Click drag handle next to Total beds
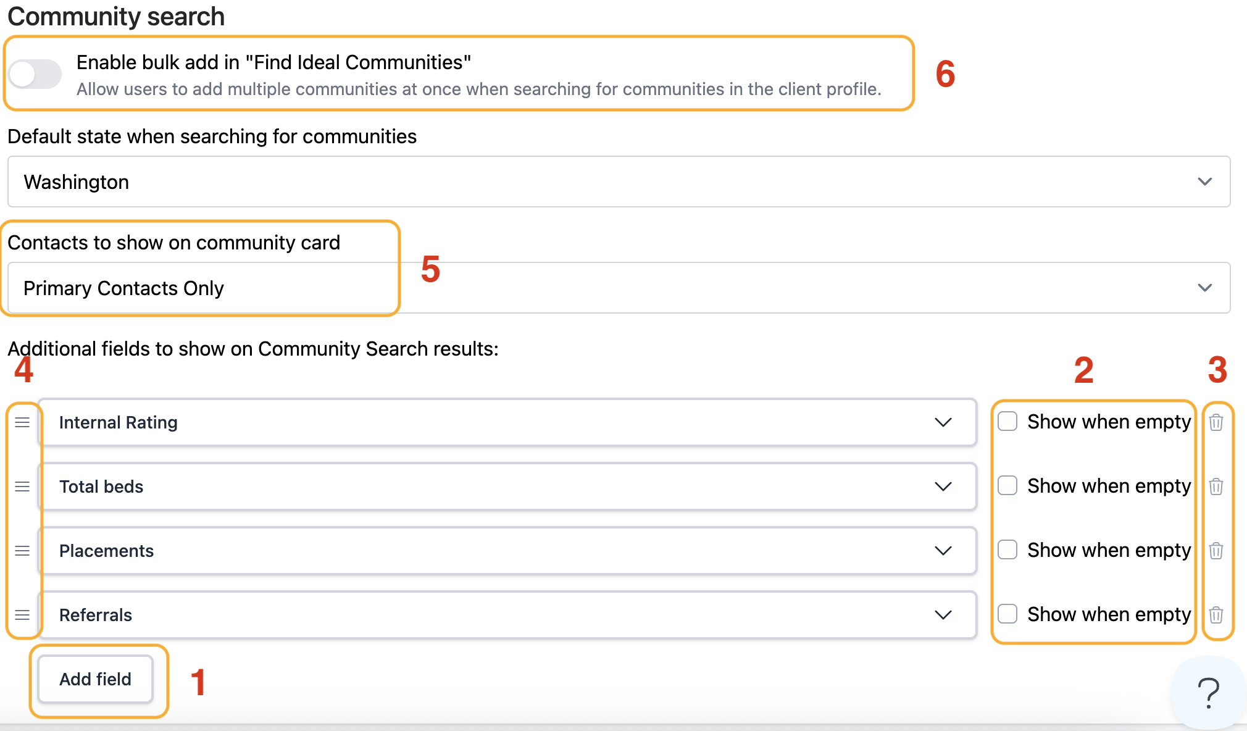1247x731 pixels. tap(22, 487)
